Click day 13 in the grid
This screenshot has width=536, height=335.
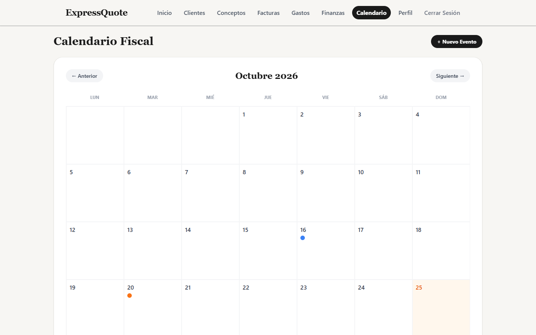coord(153,251)
